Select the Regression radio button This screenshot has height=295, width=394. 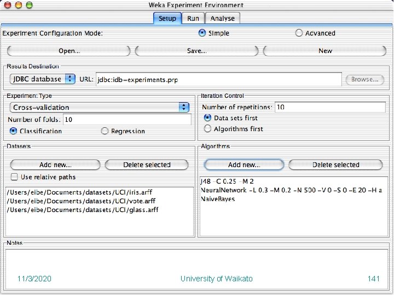105,131
